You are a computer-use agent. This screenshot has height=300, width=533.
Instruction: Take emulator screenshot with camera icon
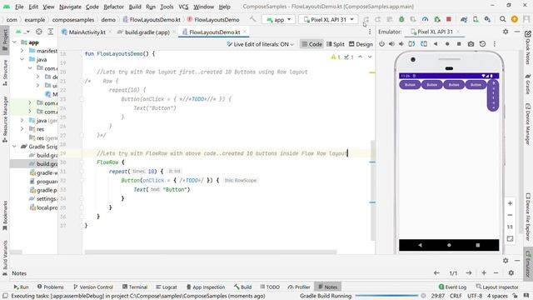click(471, 44)
